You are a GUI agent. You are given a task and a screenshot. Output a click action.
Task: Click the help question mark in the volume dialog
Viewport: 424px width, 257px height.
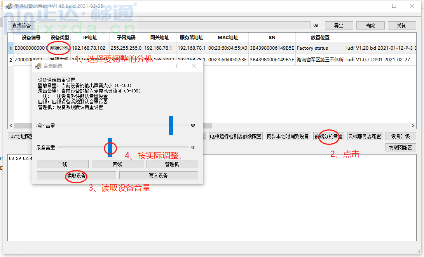click(176, 66)
